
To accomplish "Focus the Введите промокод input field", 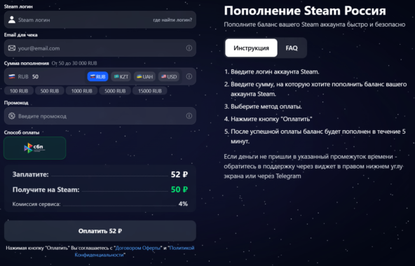I will 100,116.
